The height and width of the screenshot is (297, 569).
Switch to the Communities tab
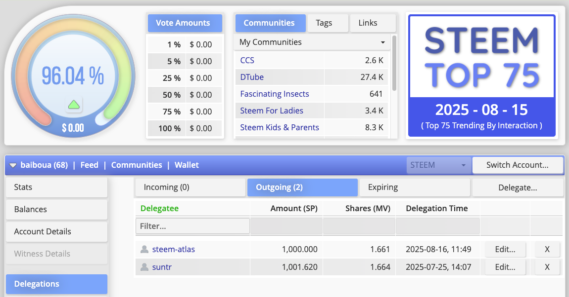tap(270, 23)
